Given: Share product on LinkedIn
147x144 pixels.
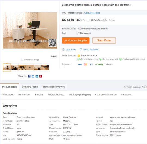Looking at the screenshot, I should (37, 76).
